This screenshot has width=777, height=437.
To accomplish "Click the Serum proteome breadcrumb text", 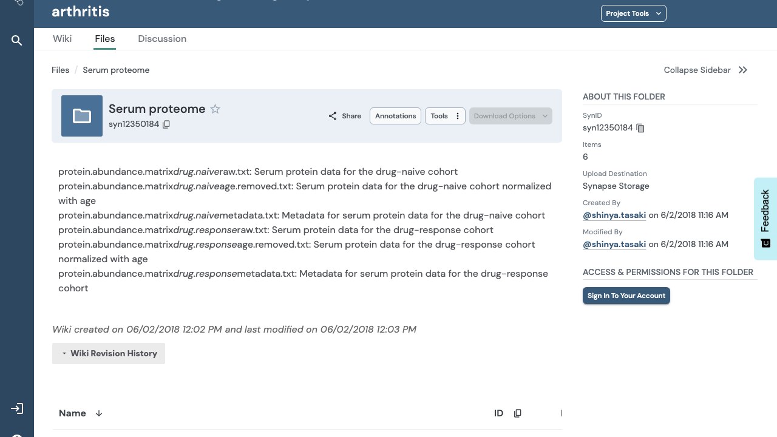I will click(116, 70).
